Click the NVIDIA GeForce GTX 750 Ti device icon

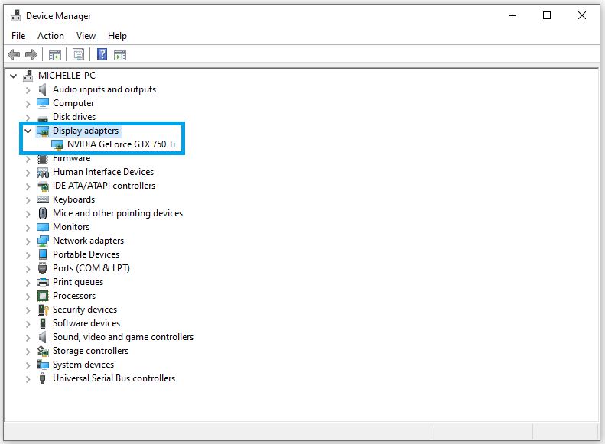point(57,144)
